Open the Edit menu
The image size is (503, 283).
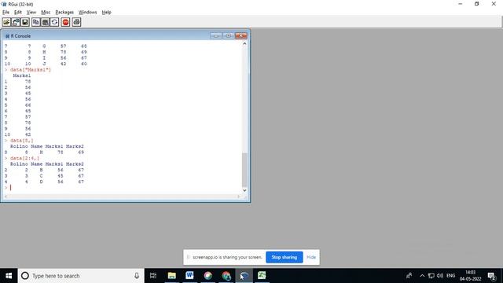coord(18,13)
